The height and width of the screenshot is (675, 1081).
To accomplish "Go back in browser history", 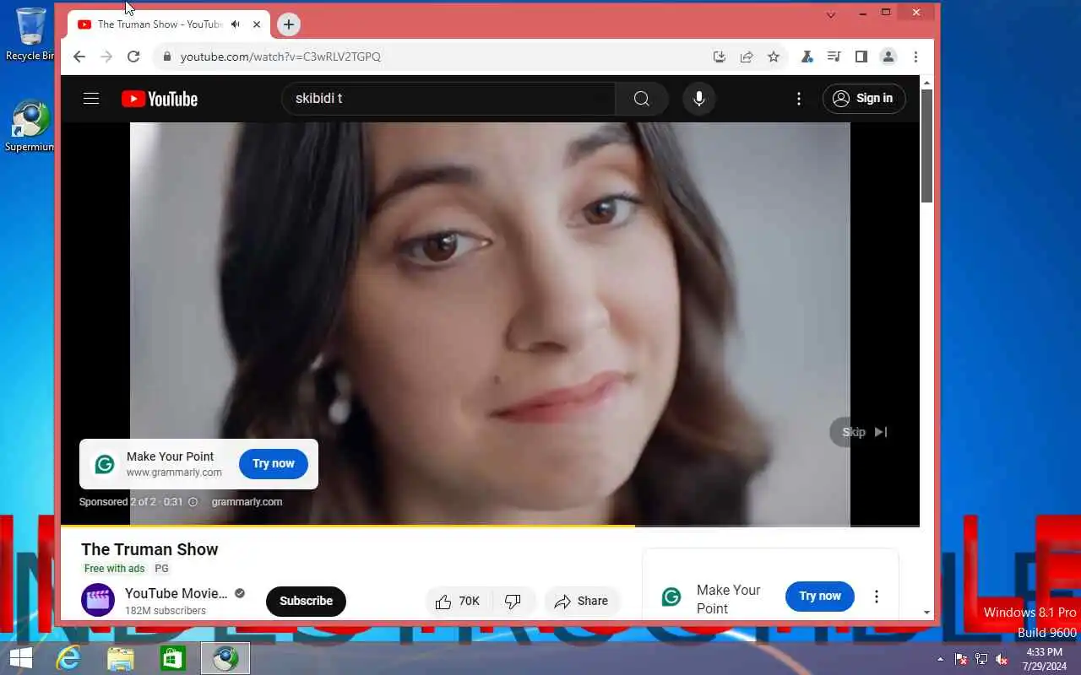I will (x=79, y=57).
